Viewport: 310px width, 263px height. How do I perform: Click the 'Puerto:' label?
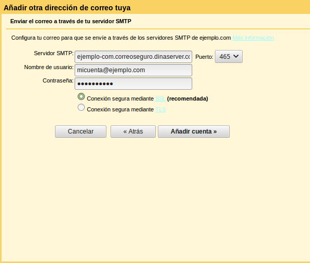tap(204, 57)
